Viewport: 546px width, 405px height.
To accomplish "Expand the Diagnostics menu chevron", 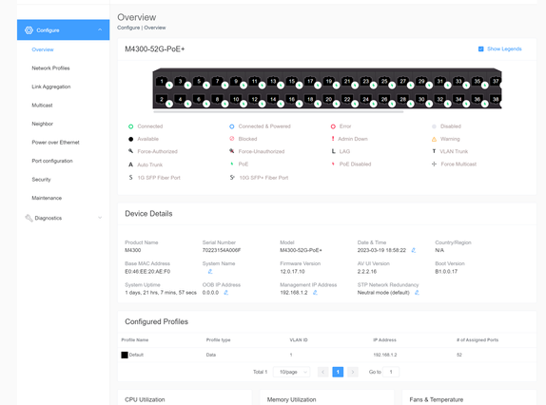I will coord(100,218).
